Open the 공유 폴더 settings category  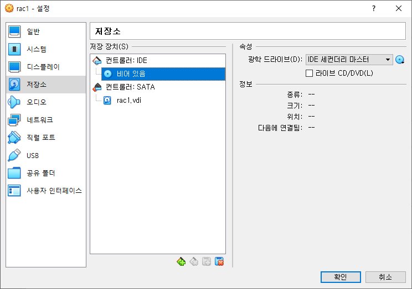(46, 173)
